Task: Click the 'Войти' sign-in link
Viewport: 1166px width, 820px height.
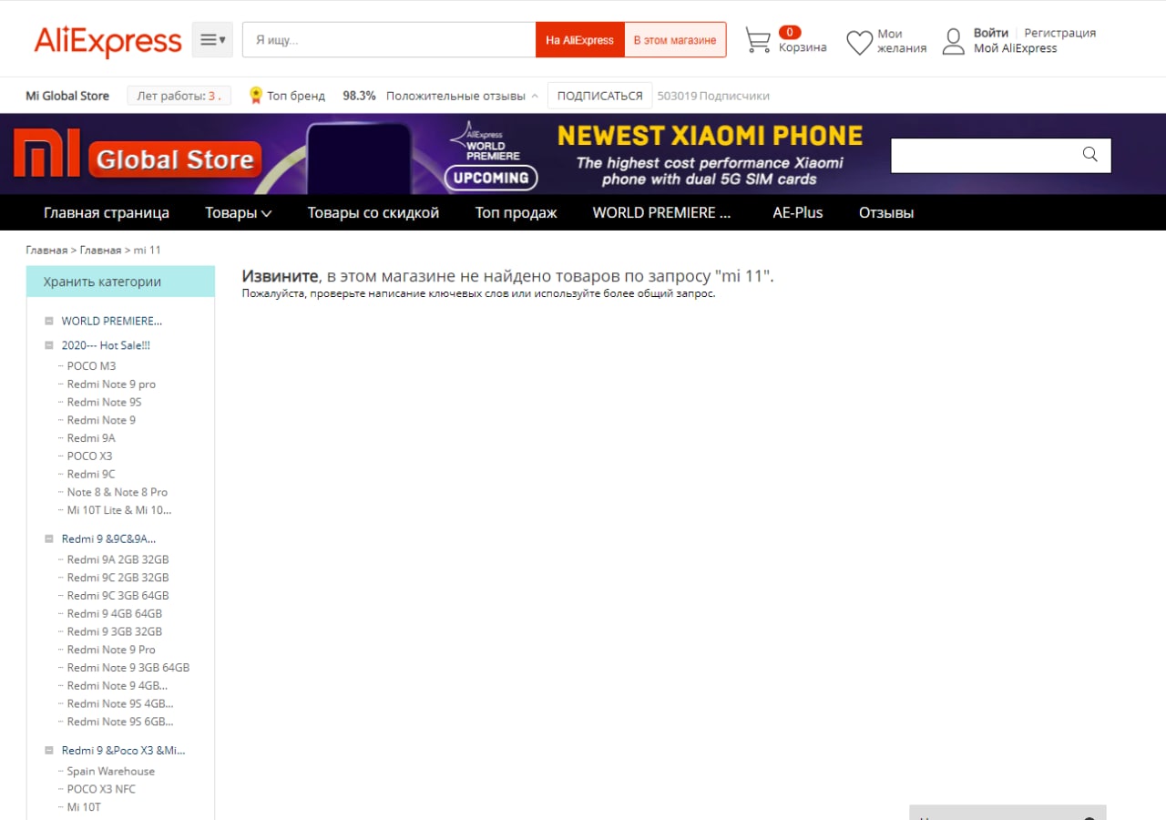Action: (991, 33)
